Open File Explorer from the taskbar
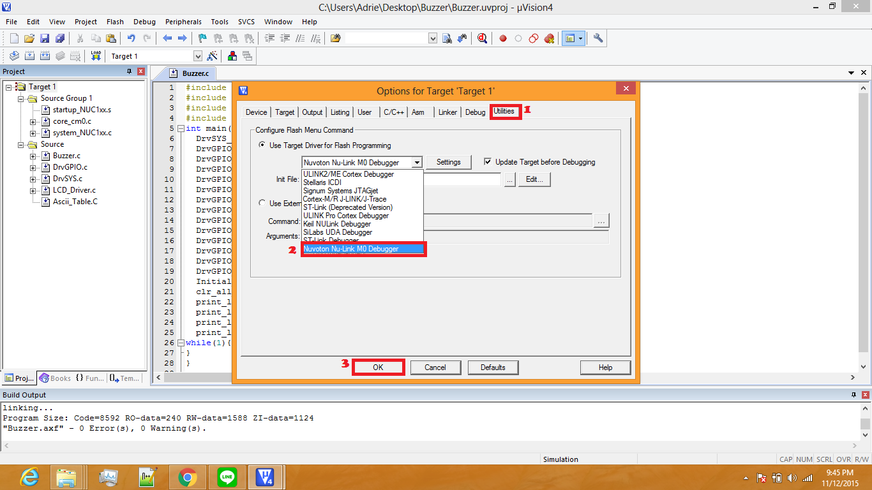 point(68,477)
